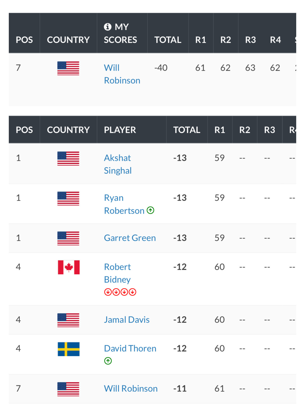Open David Thoren player link
Viewport: 305px width, 409px height.
coord(130,348)
